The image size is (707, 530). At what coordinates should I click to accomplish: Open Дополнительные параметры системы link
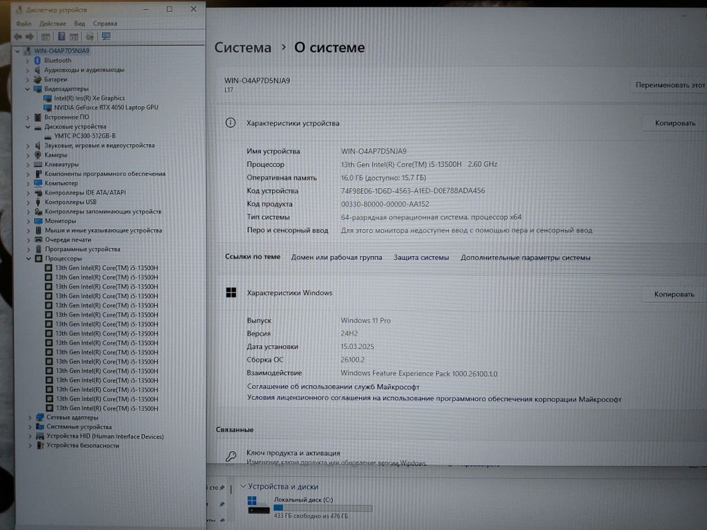pyautogui.click(x=525, y=257)
